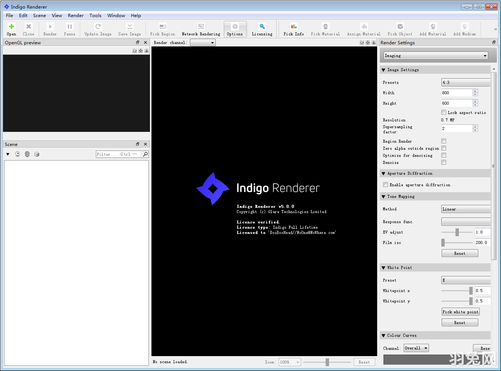This screenshot has width=501, height=371.
Task: Reset the Tone Mapping settings
Action: click(x=460, y=253)
